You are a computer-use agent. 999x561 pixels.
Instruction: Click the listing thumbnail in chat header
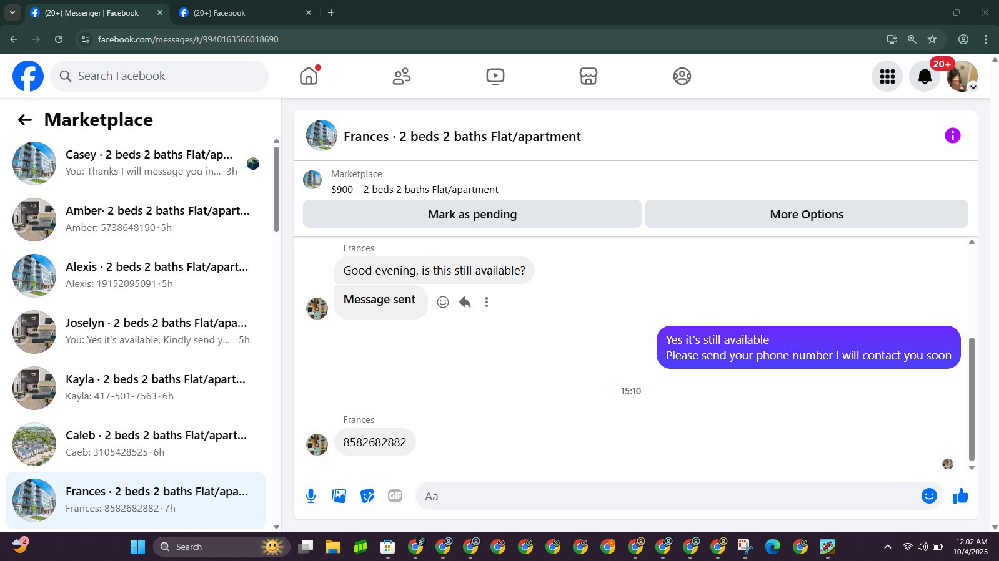[321, 135]
